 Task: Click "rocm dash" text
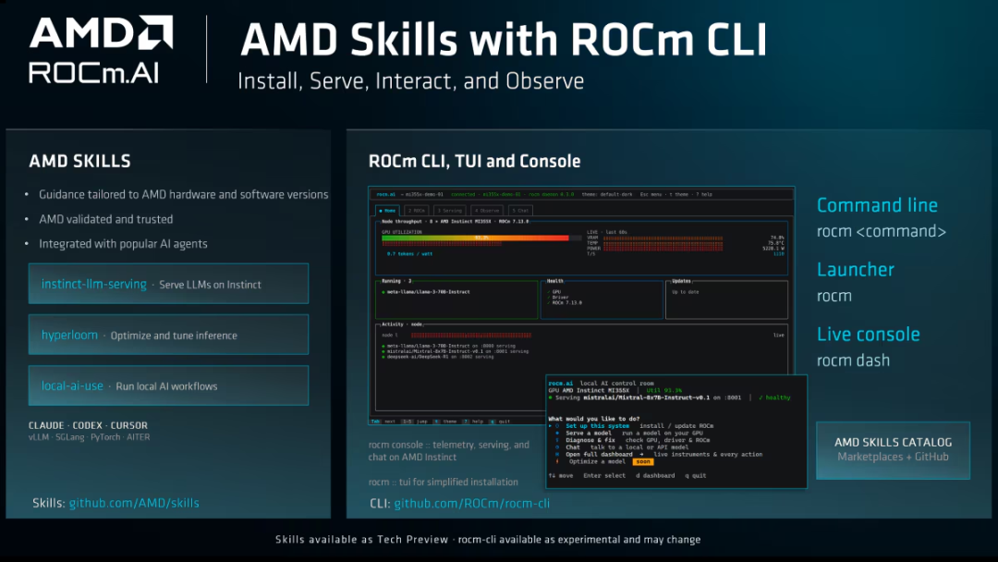point(853,360)
